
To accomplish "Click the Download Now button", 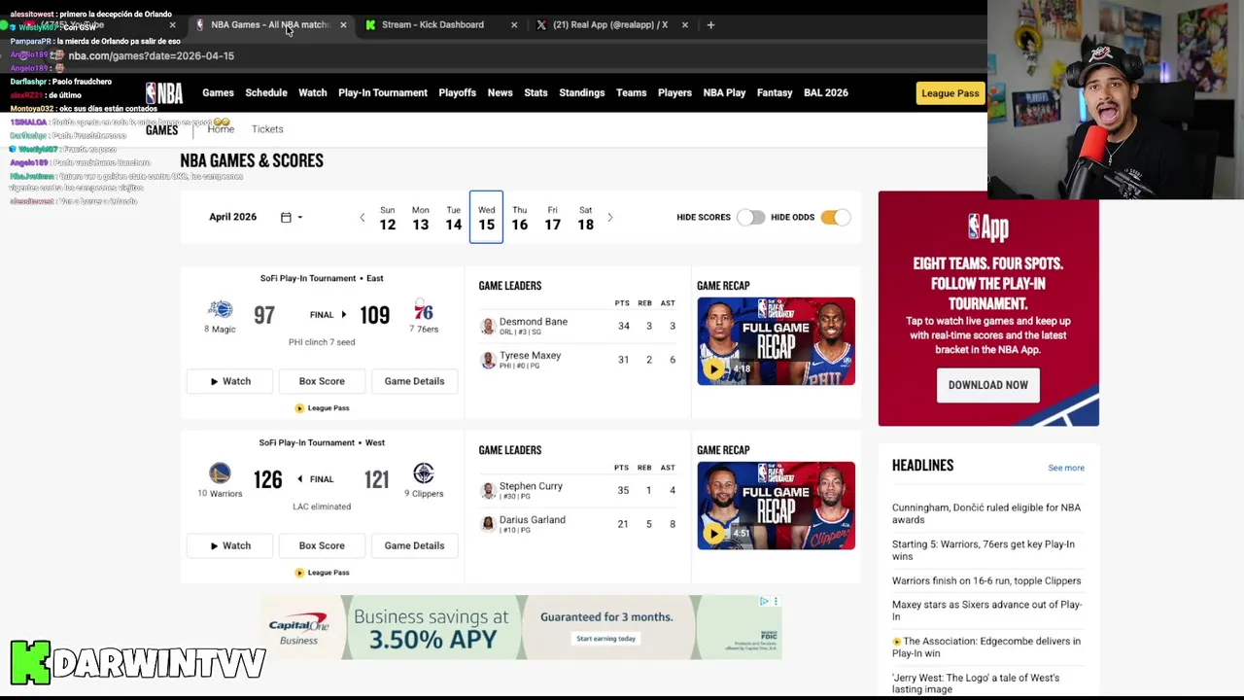I will 988,385.
